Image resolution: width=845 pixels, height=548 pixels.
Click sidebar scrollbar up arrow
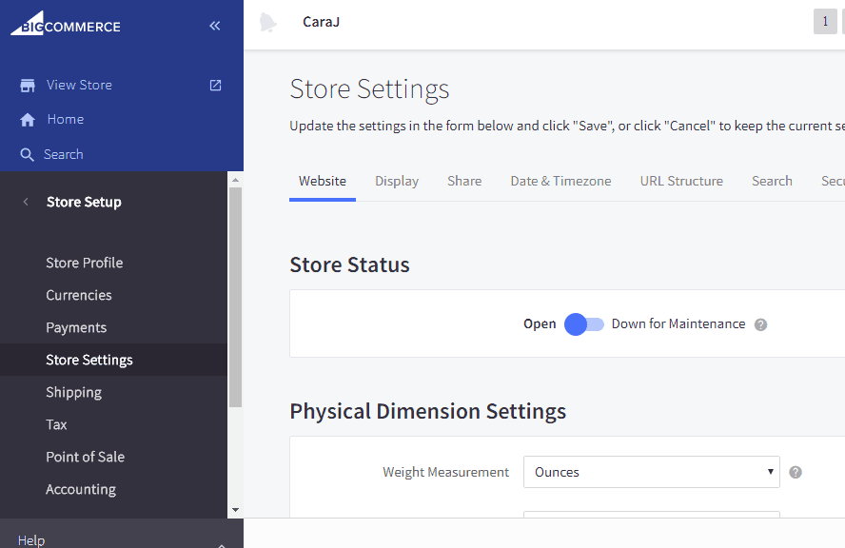(x=235, y=180)
